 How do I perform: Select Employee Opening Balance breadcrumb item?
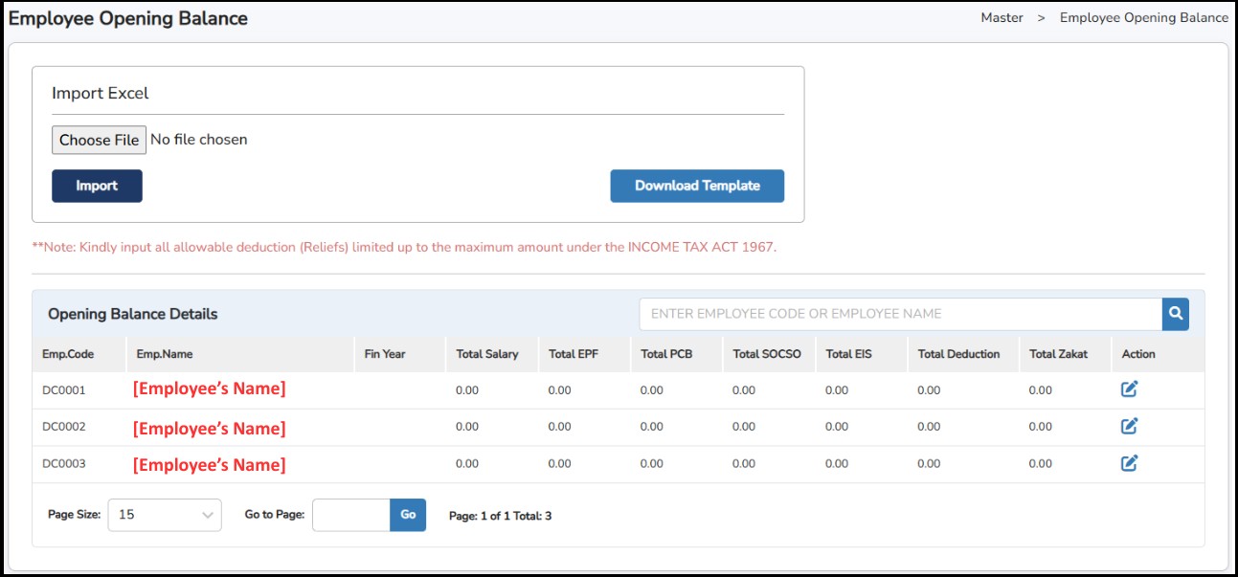tap(1143, 17)
